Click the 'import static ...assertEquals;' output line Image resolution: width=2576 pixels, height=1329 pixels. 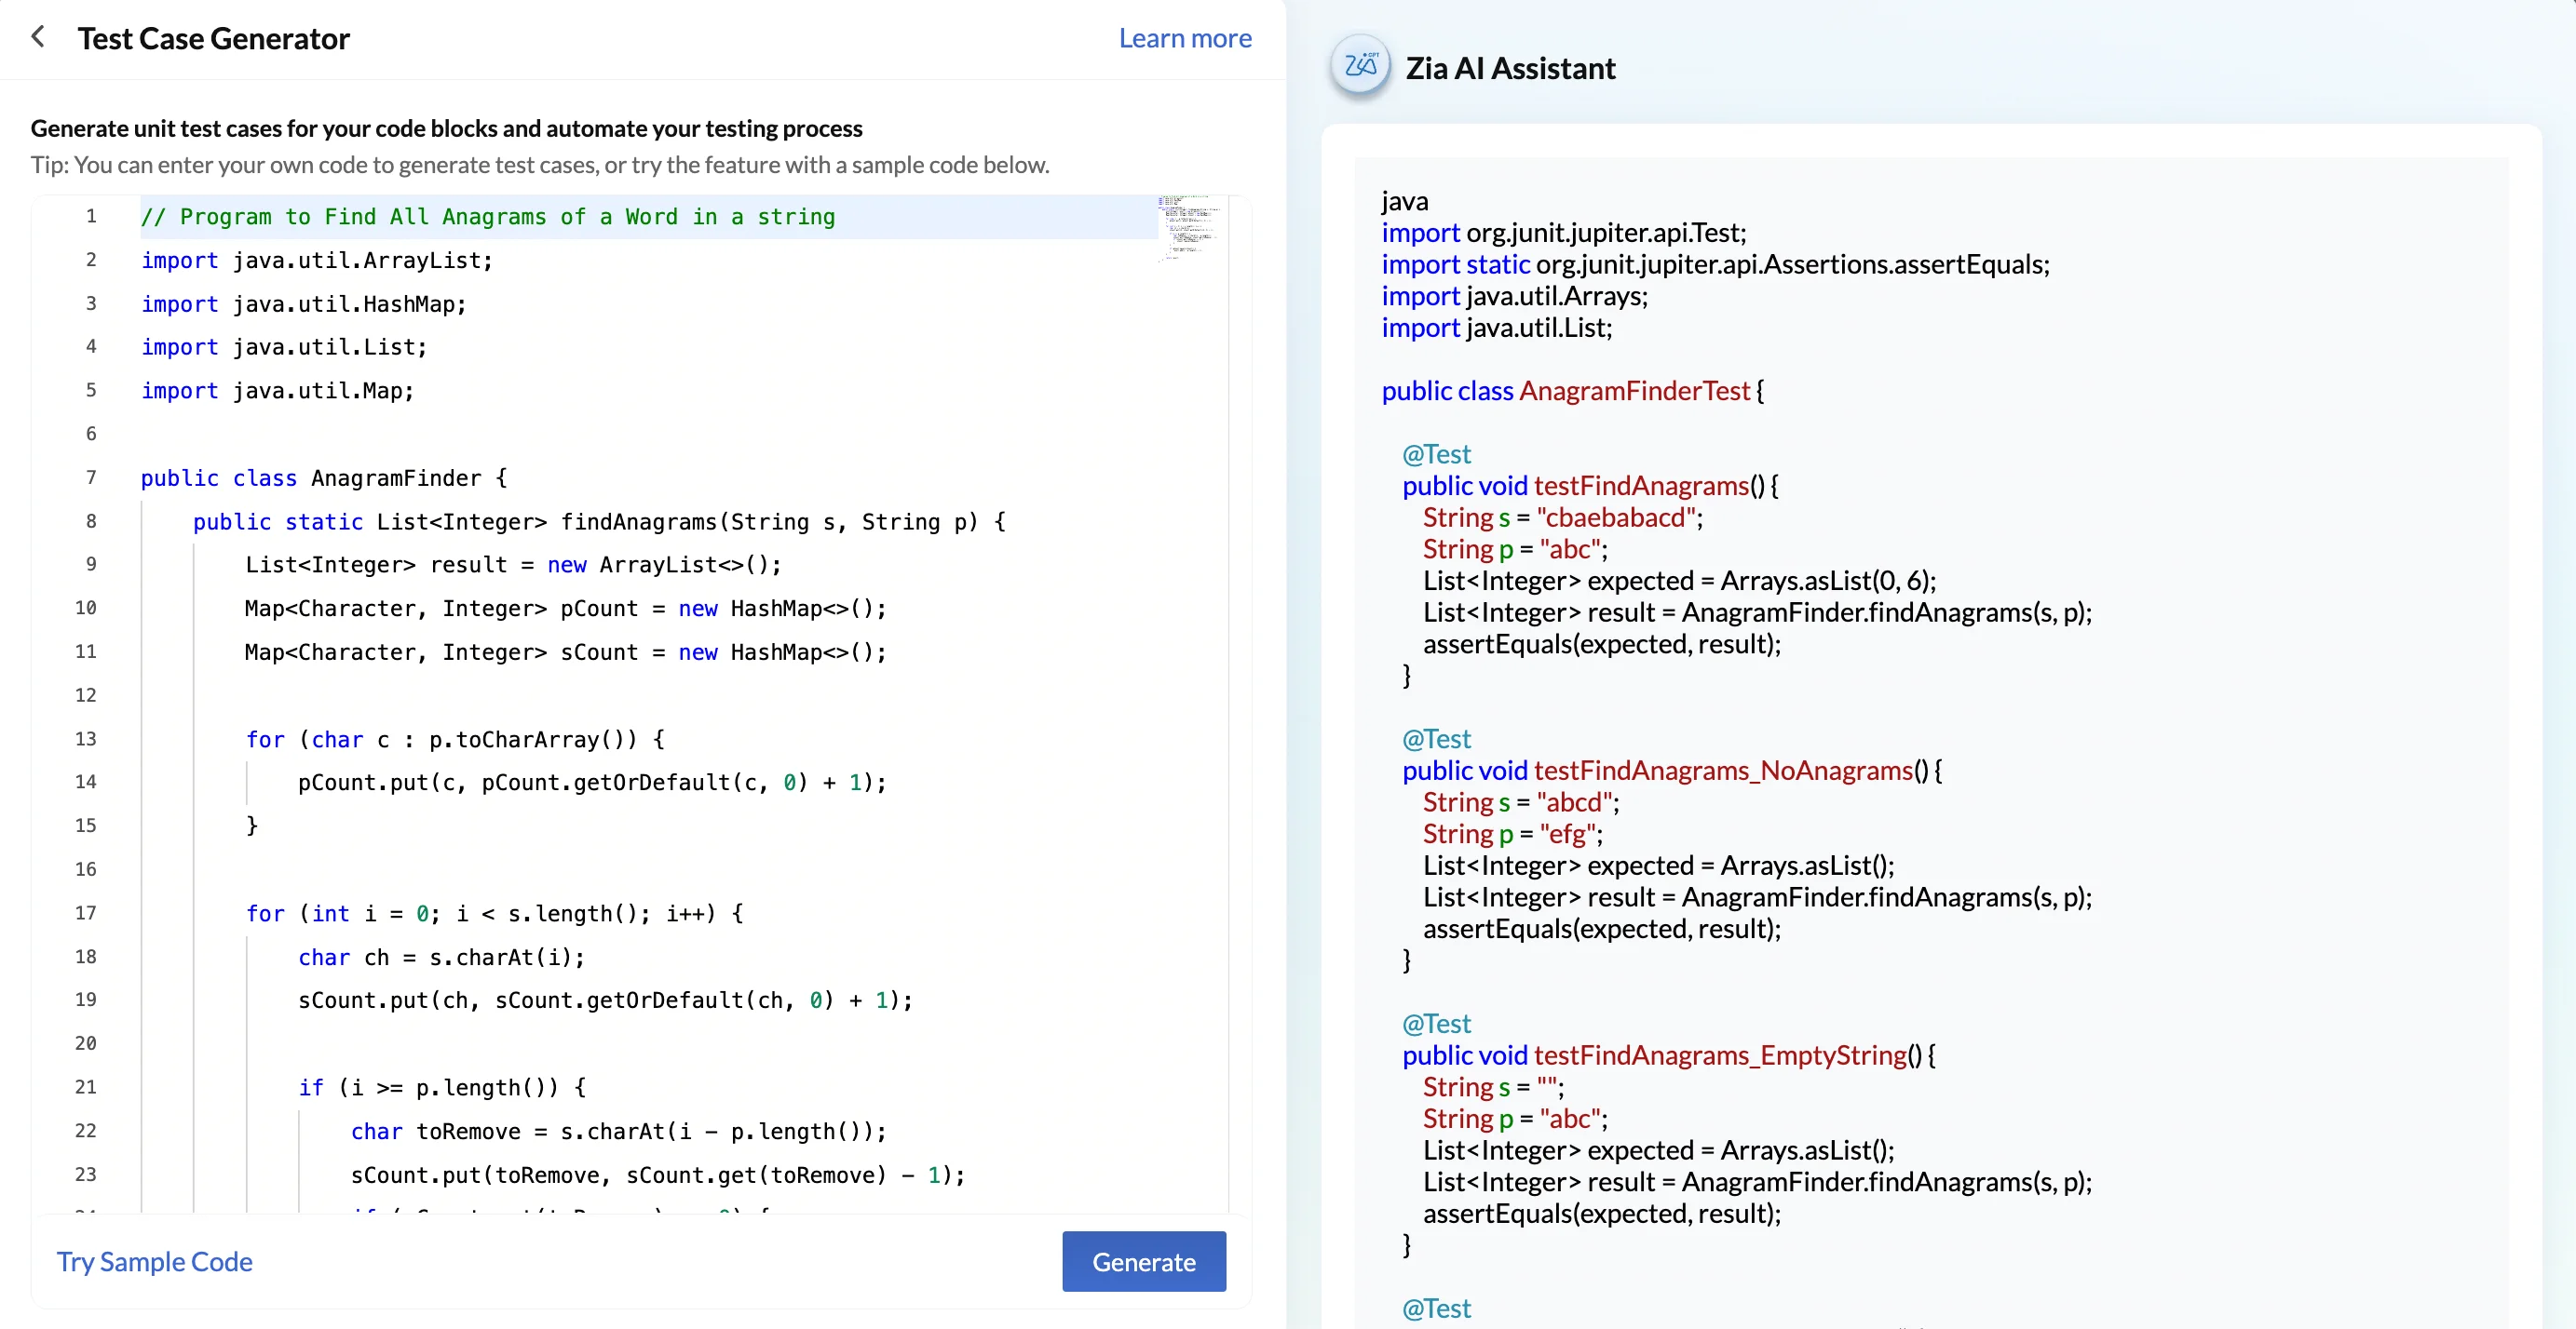pos(1715,265)
